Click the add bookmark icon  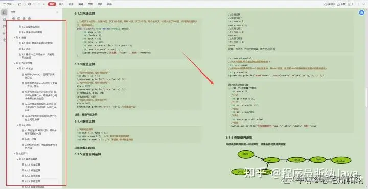click(x=24, y=18)
